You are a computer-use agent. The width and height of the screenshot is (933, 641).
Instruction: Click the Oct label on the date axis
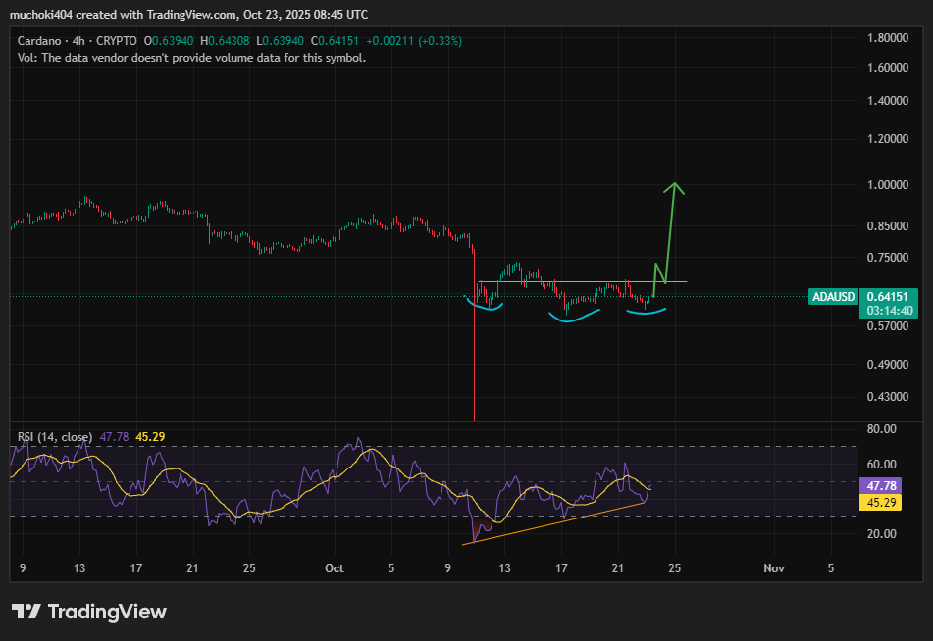335,567
